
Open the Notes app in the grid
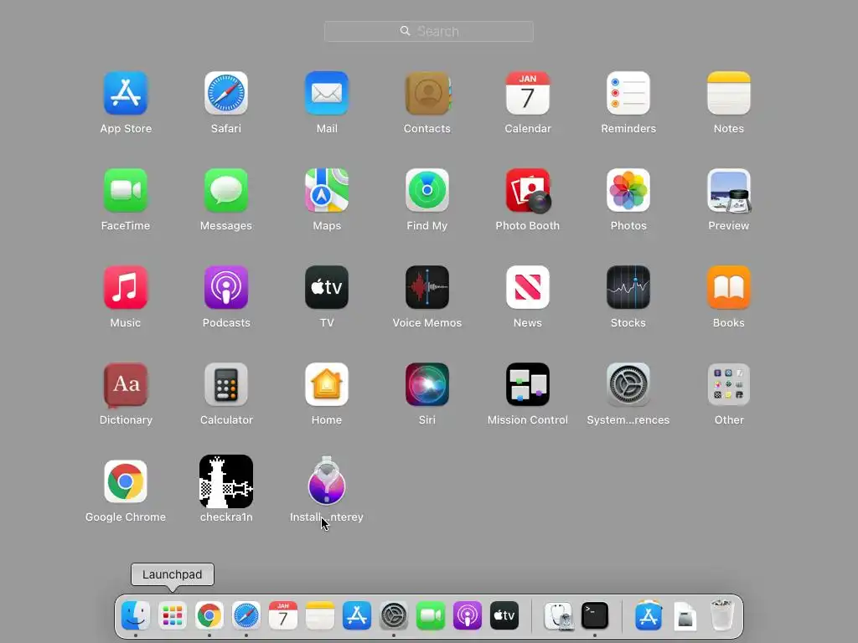(729, 93)
